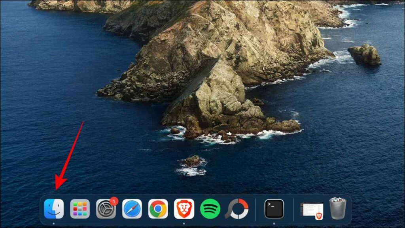Launch Safari compass icon

(132, 209)
